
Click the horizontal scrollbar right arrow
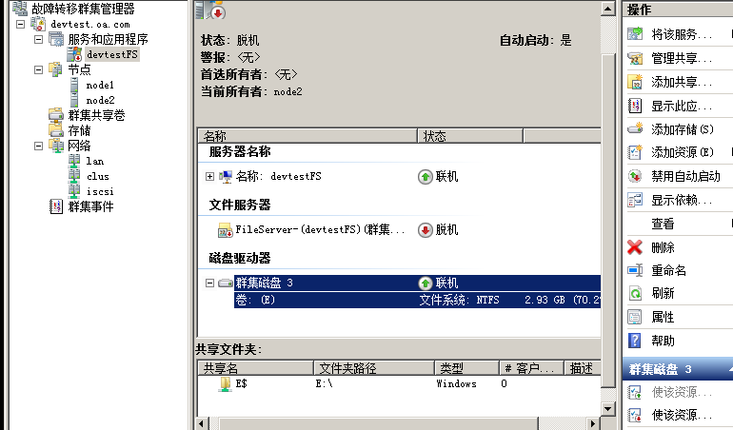pyautogui.click(x=593, y=424)
